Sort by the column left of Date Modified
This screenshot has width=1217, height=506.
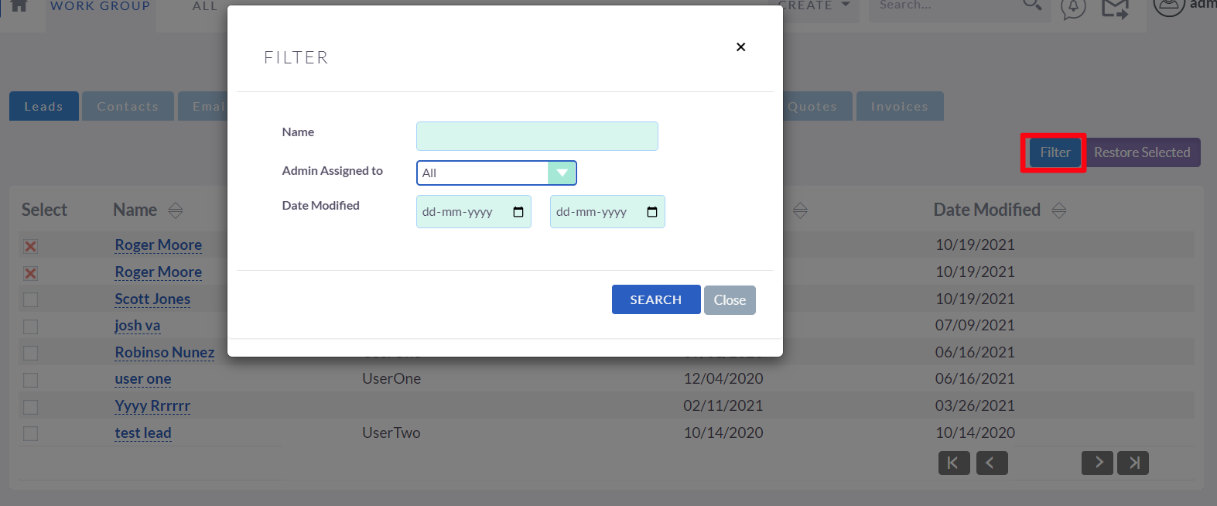[800, 210]
